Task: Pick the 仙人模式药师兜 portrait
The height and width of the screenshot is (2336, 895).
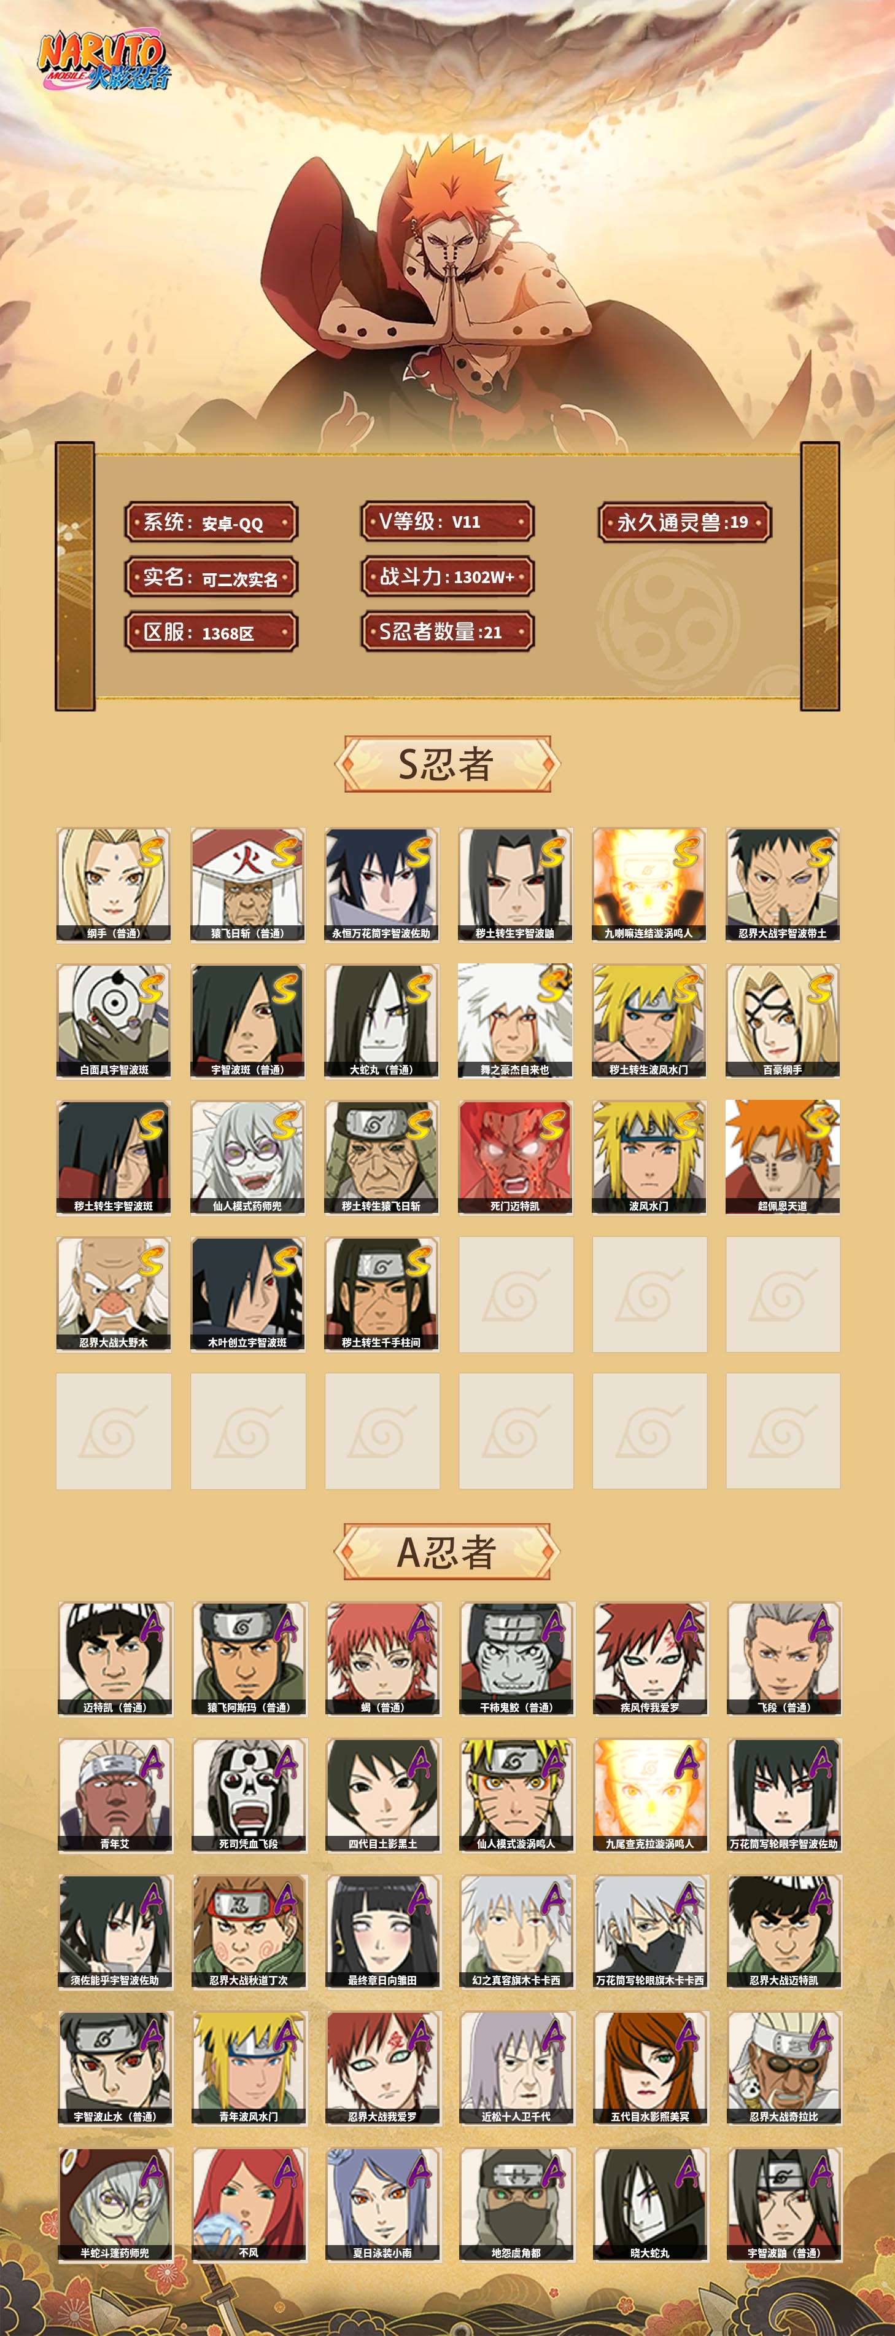Action: pos(247,1157)
